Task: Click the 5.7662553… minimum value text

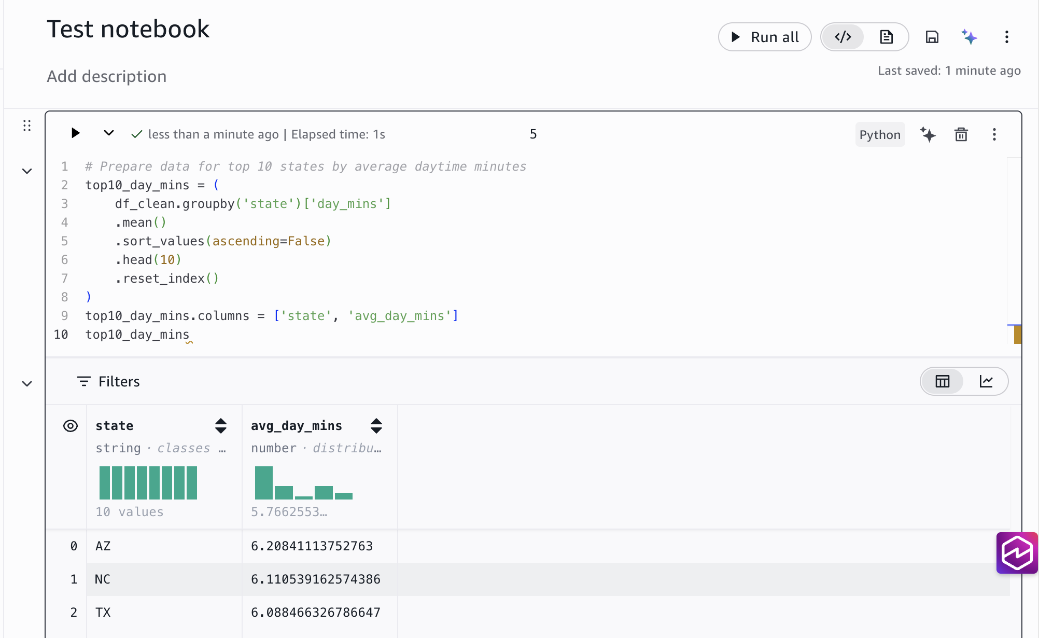Action: pyautogui.click(x=289, y=512)
